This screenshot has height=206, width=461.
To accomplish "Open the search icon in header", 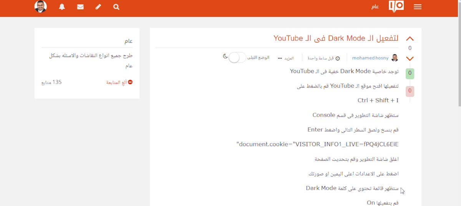I will [116, 7].
